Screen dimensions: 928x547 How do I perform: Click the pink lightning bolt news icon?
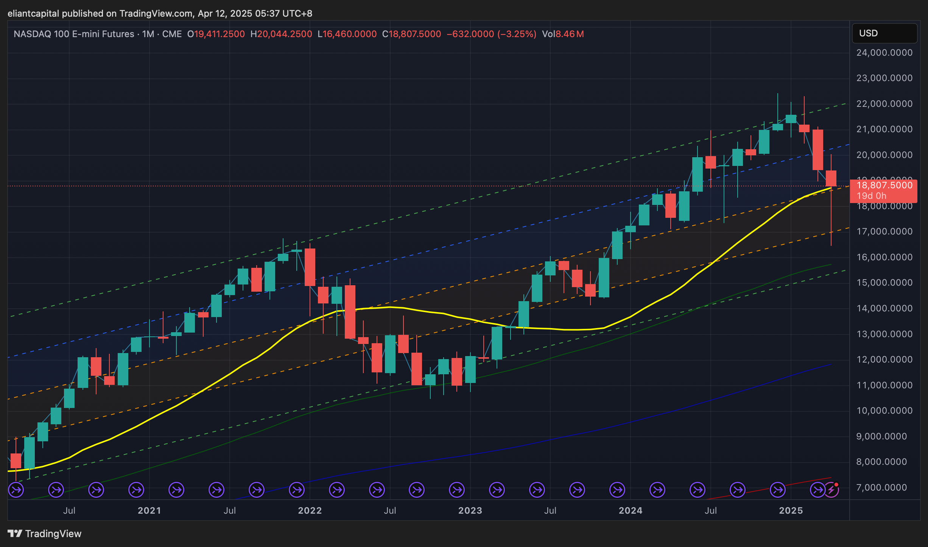(x=832, y=490)
